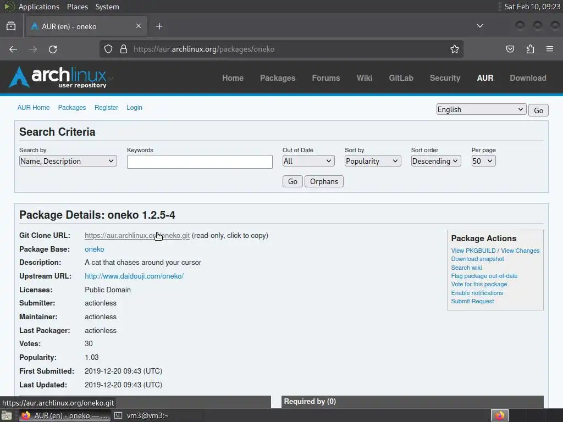Go back to the previous page
Screen dimensions: 563x422
[13, 49]
